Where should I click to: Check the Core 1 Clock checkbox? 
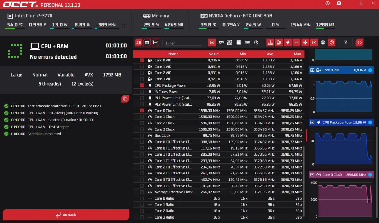142,117
